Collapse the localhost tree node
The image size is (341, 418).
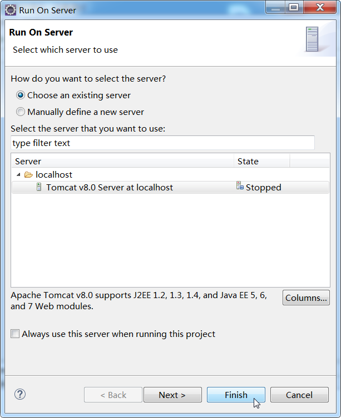click(18, 175)
